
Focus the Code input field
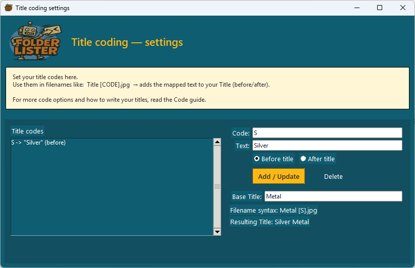pyautogui.click(x=327, y=133)
